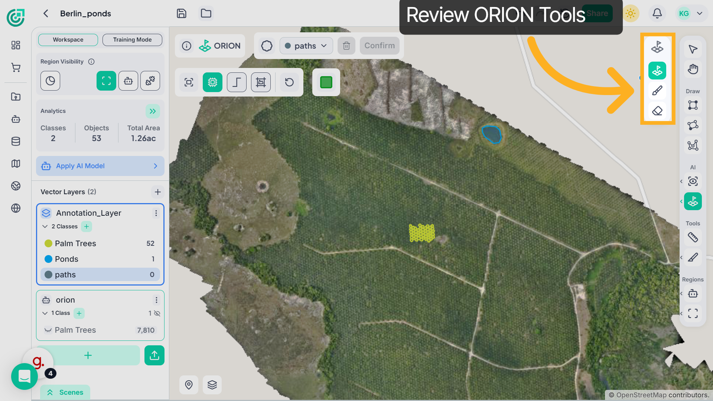Toggle the sun theme icon

point(631,14)
